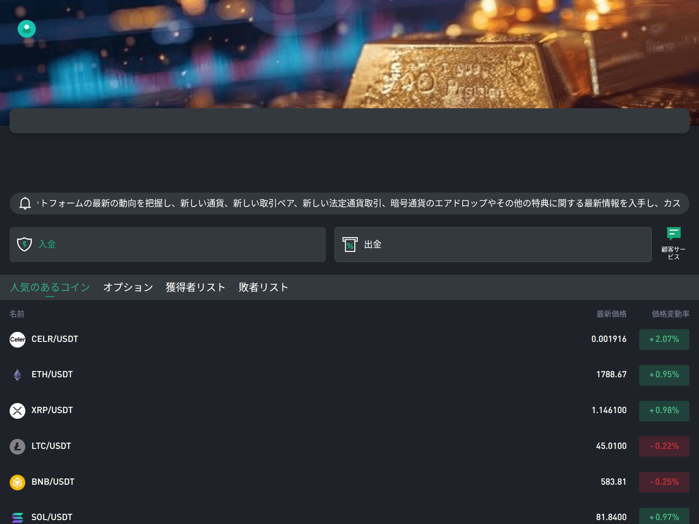
Task: Select the 人気のあるコイン tab
Action: tap(50, 287)
